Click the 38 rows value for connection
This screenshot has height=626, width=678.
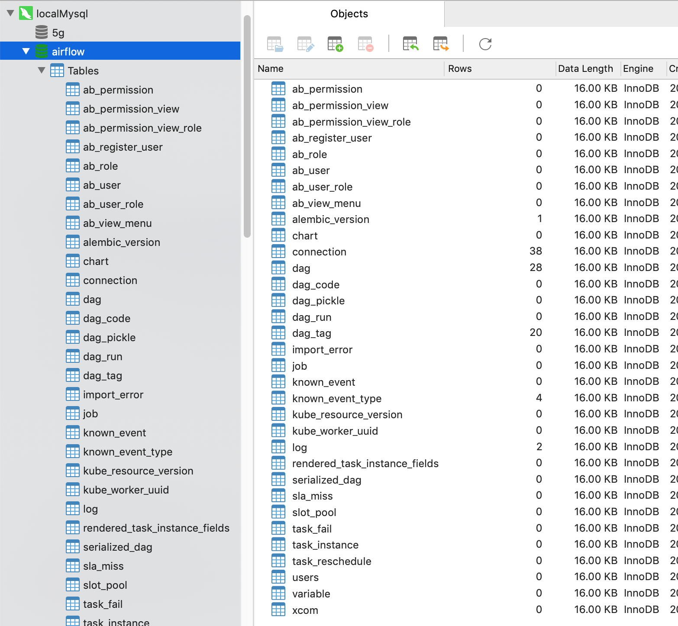coord(536,251)
